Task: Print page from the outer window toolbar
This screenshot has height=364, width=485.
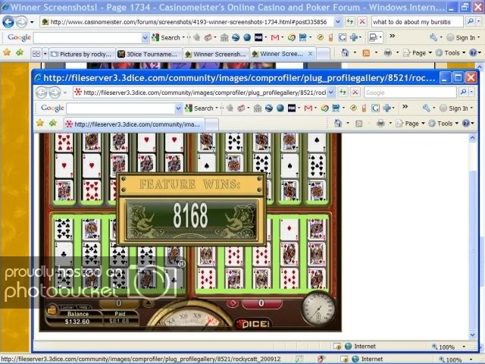Action: tap(388, 53)
